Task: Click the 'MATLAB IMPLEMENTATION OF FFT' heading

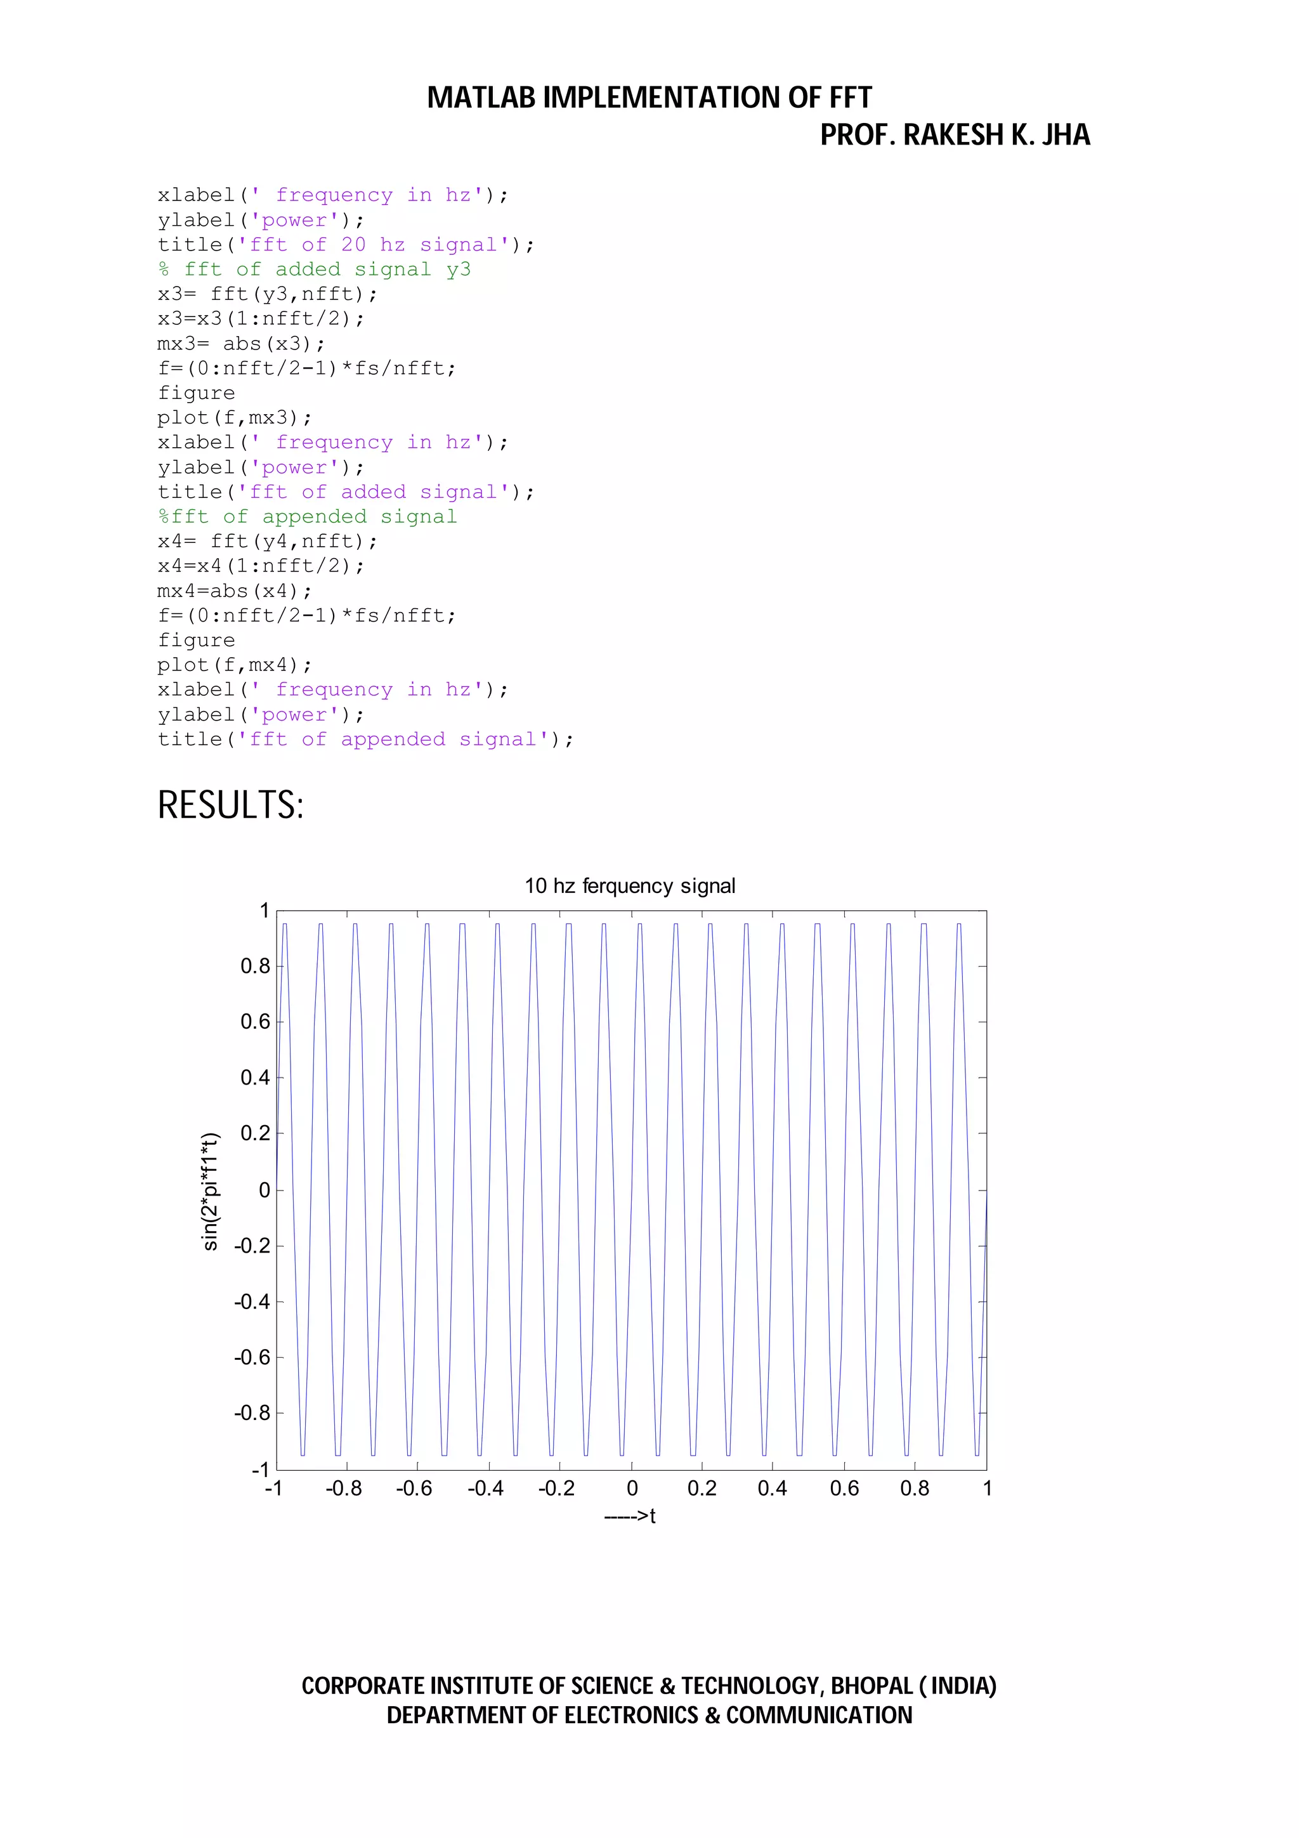Action: [x=648, y=98]
